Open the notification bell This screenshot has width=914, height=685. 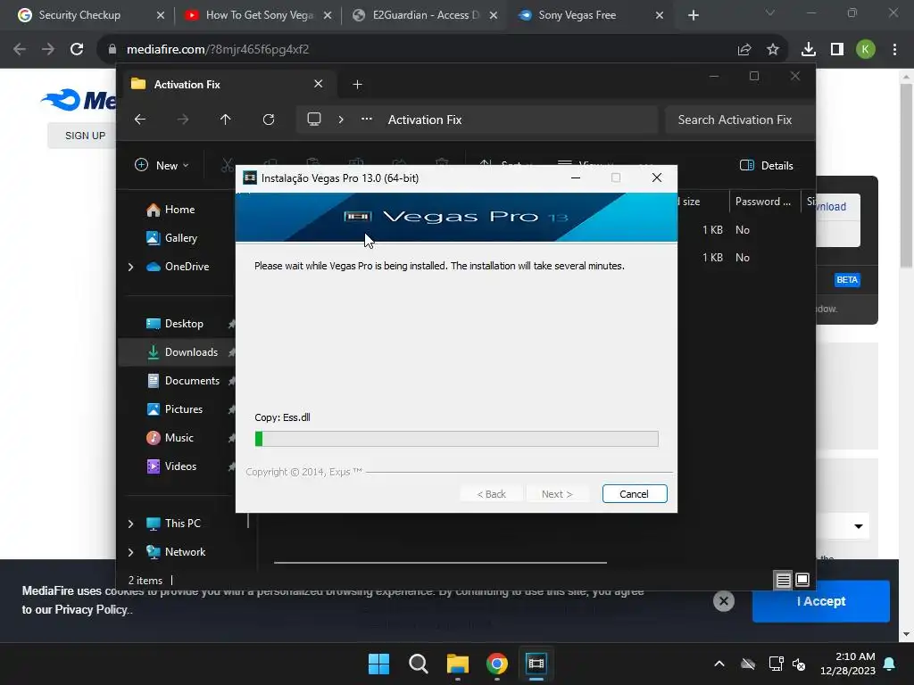890,664
